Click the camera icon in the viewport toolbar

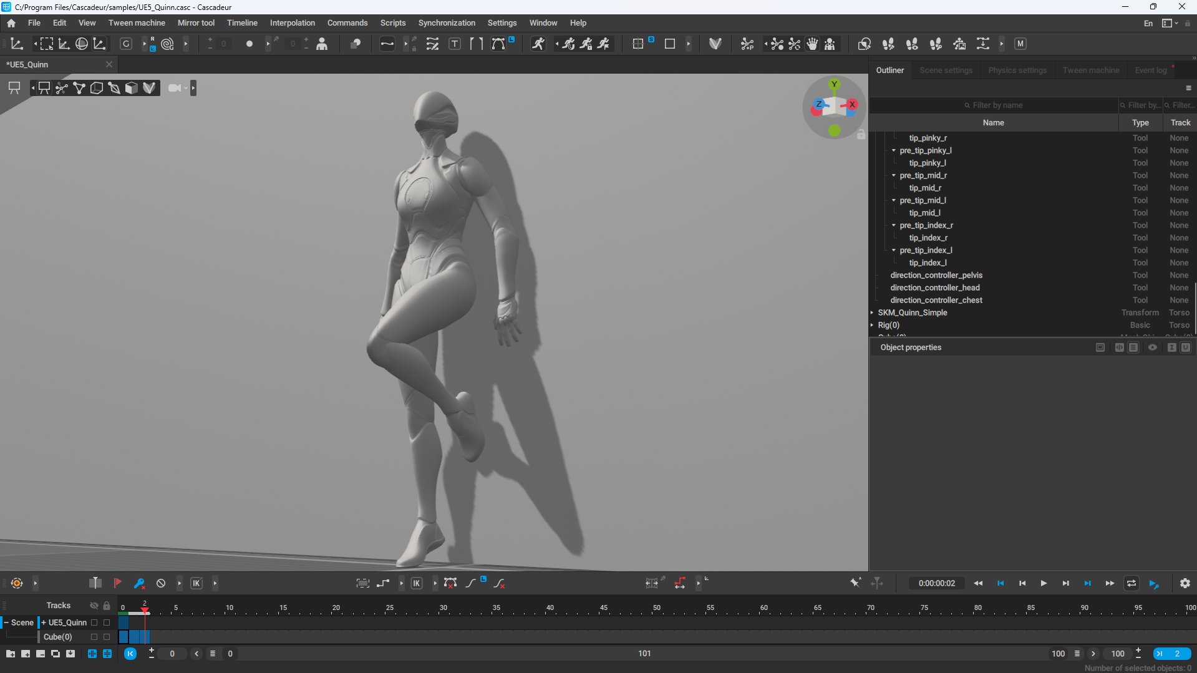(x=175, y=88)
